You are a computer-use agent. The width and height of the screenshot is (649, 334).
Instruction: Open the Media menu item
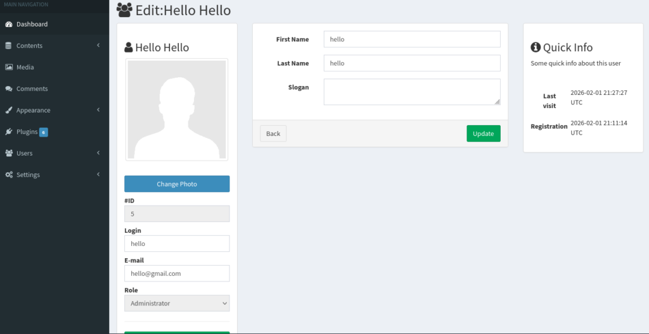pos(25,67)
